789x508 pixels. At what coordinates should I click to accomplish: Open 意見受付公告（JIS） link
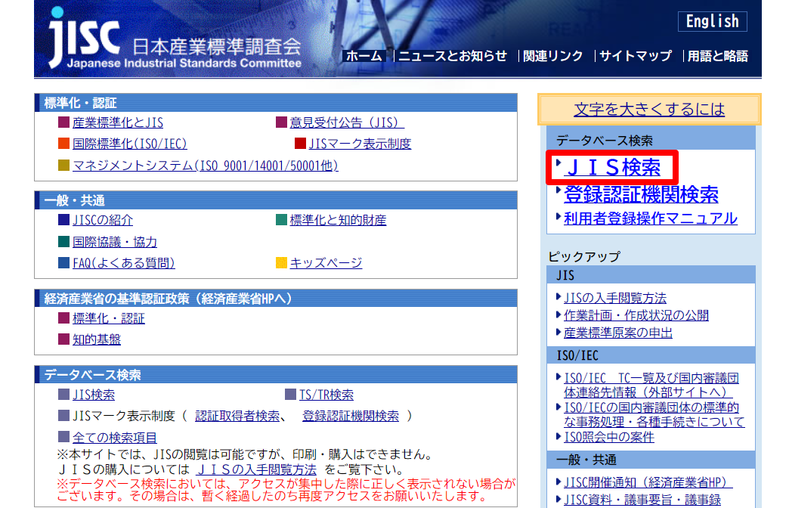[x=347, y=122]
